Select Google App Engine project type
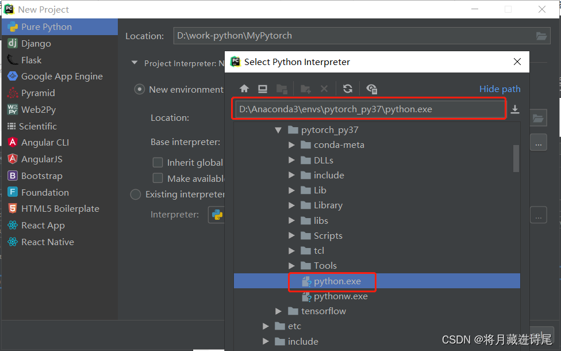Screen dimensions: 561x351 point(60,77)
